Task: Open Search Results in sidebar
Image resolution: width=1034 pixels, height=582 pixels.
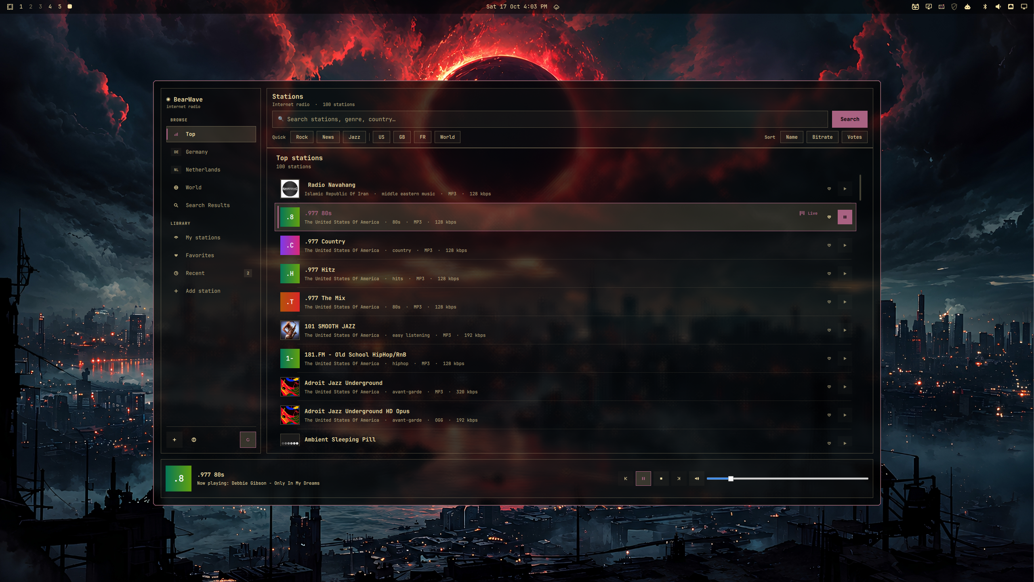Action: point(211,205)
